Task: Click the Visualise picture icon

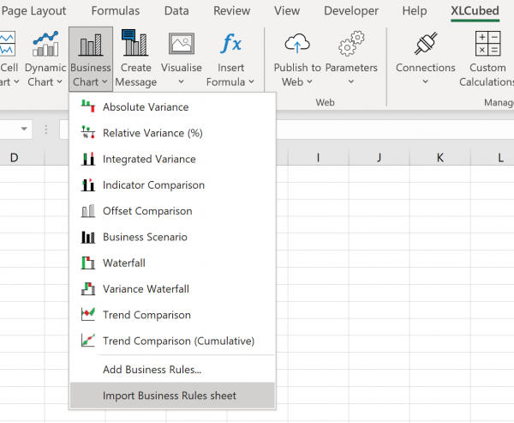Action: 182,44
